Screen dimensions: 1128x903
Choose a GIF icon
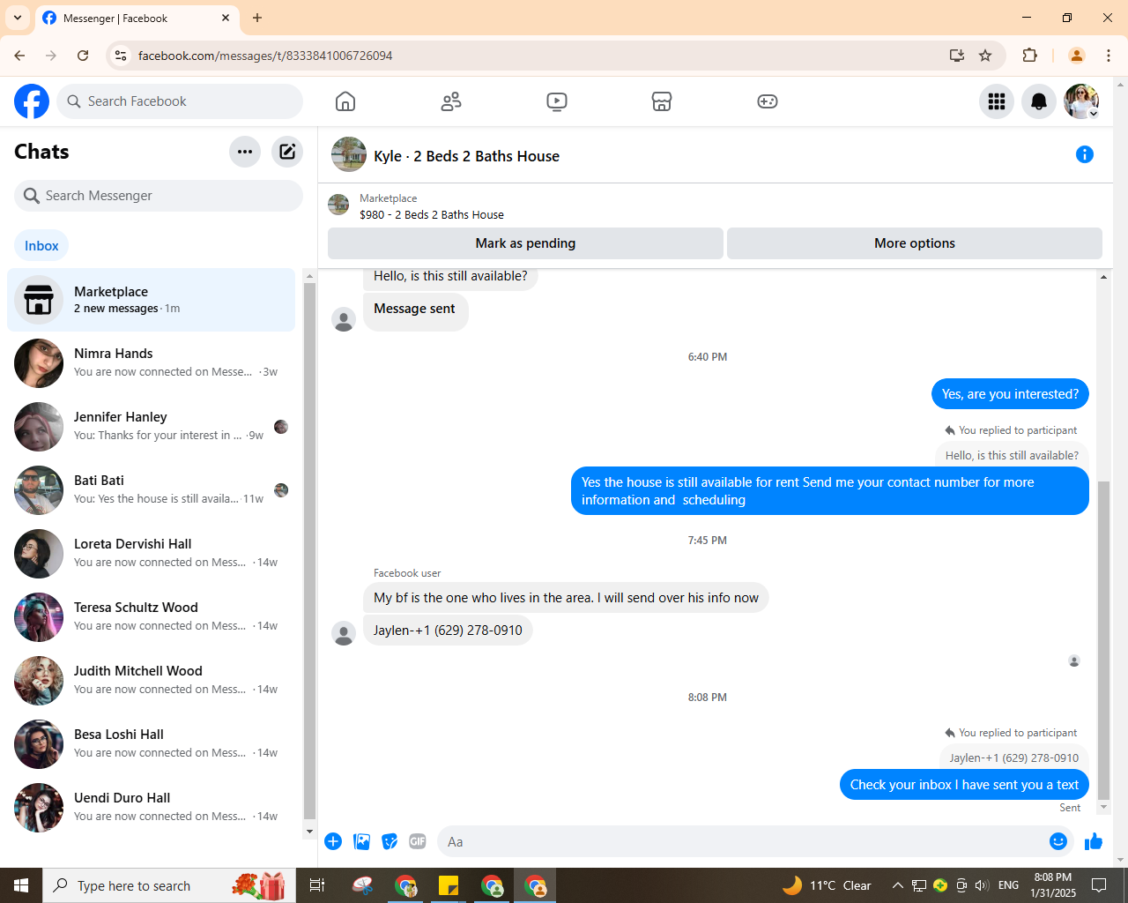(418, 841)
